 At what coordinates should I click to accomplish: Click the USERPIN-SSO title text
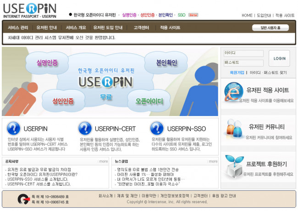point(187,129)
